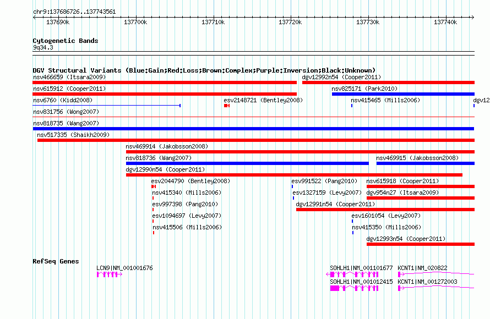Click the LCN9|NM_001001676 label
The width and height of the screenshot is (490, 319).
coord(124,268)
